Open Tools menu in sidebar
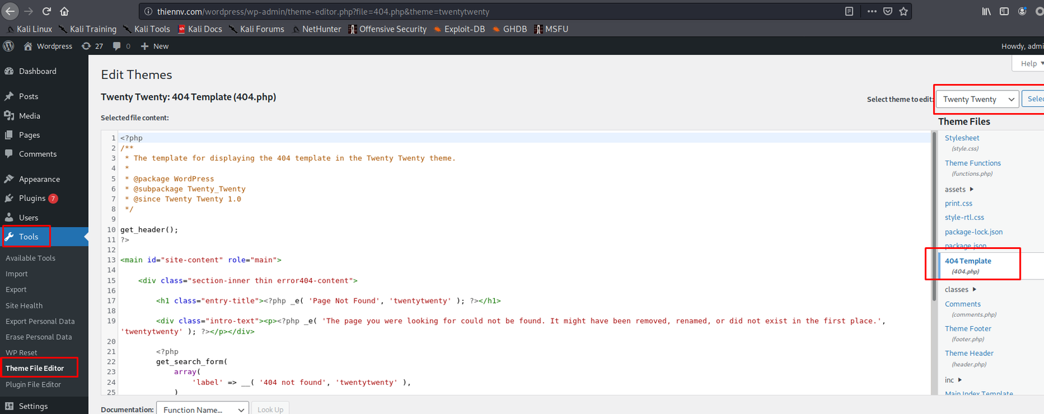Viewport: 1044px width, 414px height. 44,236
